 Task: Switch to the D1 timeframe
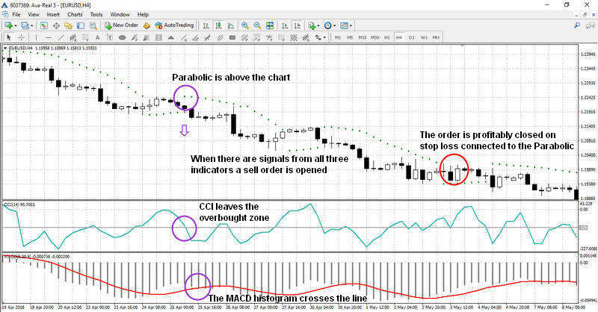point(411,37)
